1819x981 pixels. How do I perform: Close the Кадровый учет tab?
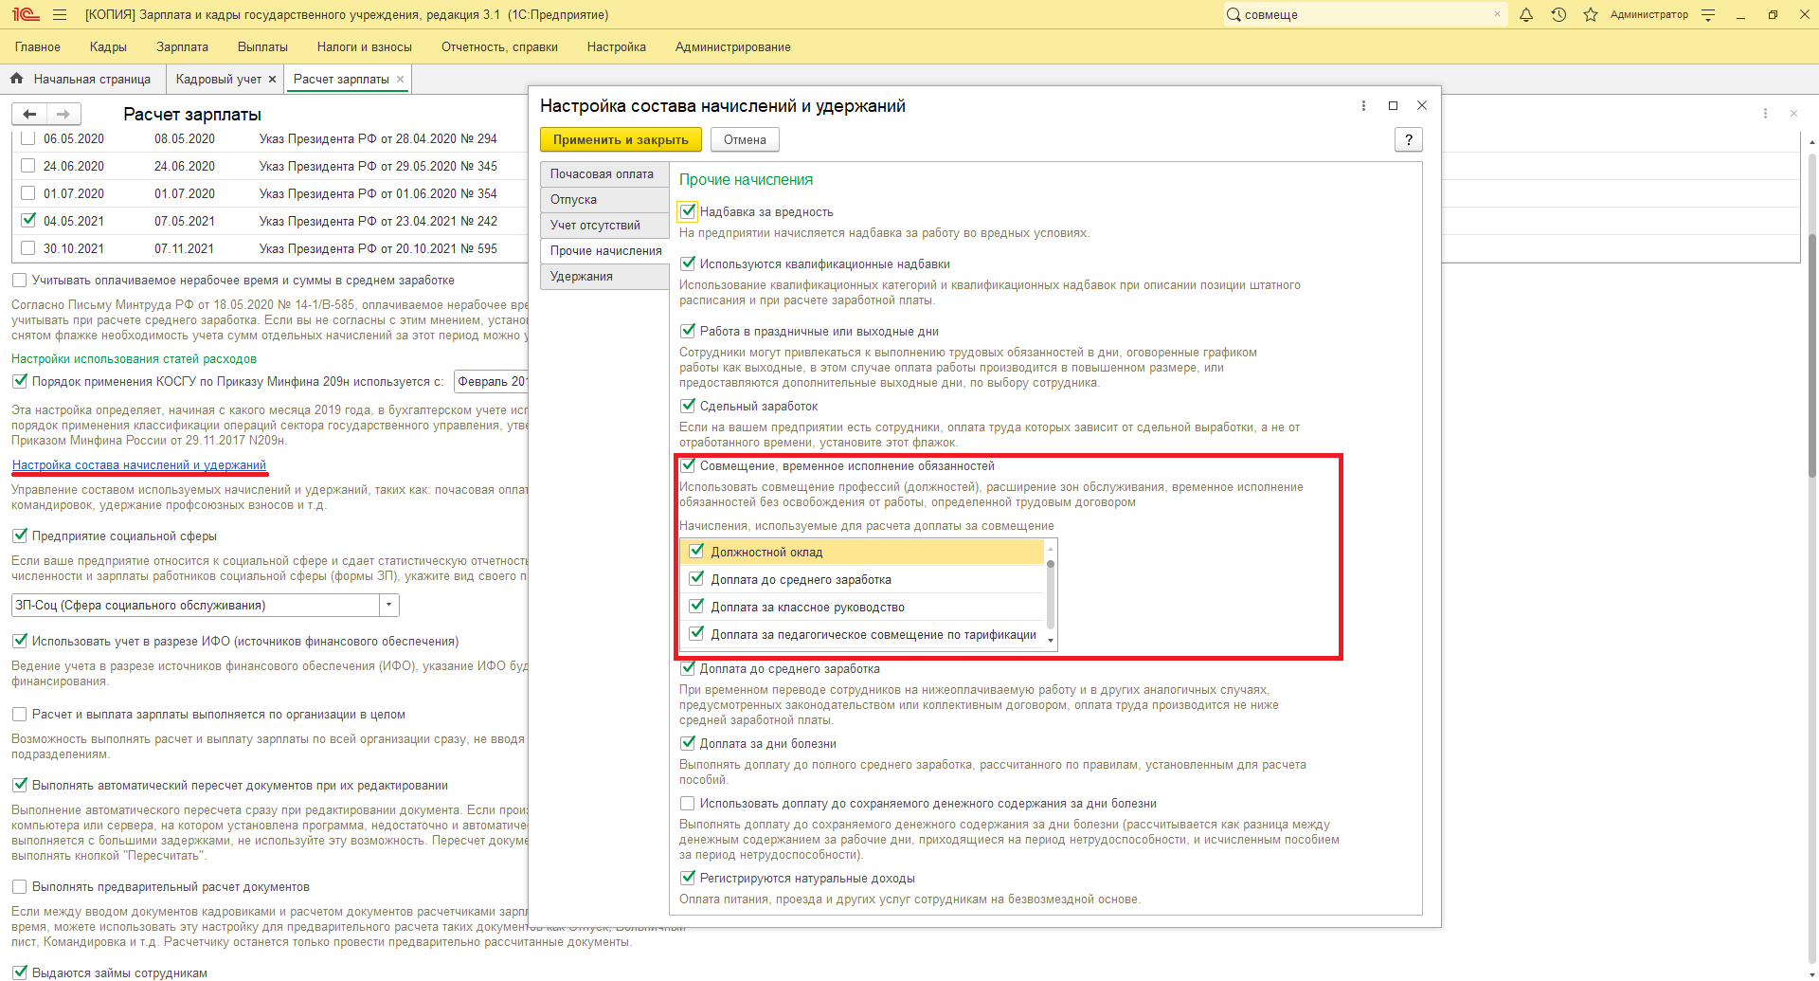pos(273,80)
